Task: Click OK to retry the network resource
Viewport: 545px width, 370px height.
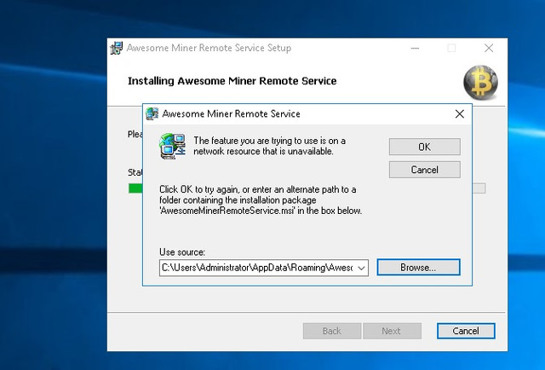Action: [424, 147]
